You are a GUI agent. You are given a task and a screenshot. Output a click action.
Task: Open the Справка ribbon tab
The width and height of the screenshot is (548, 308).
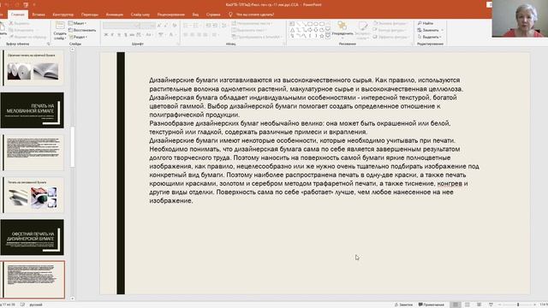coord(213,15)
